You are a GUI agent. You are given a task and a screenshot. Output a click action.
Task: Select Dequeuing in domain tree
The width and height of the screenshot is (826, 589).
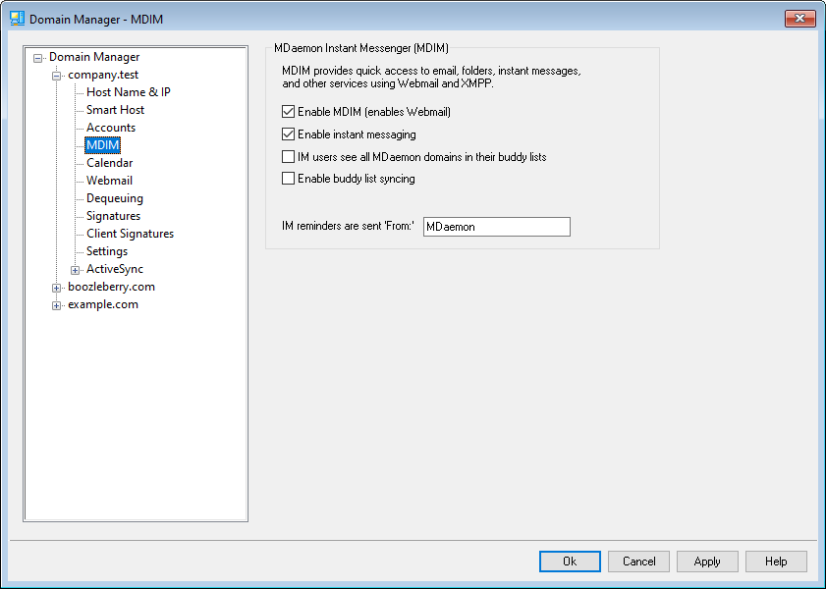click(114, 198)
